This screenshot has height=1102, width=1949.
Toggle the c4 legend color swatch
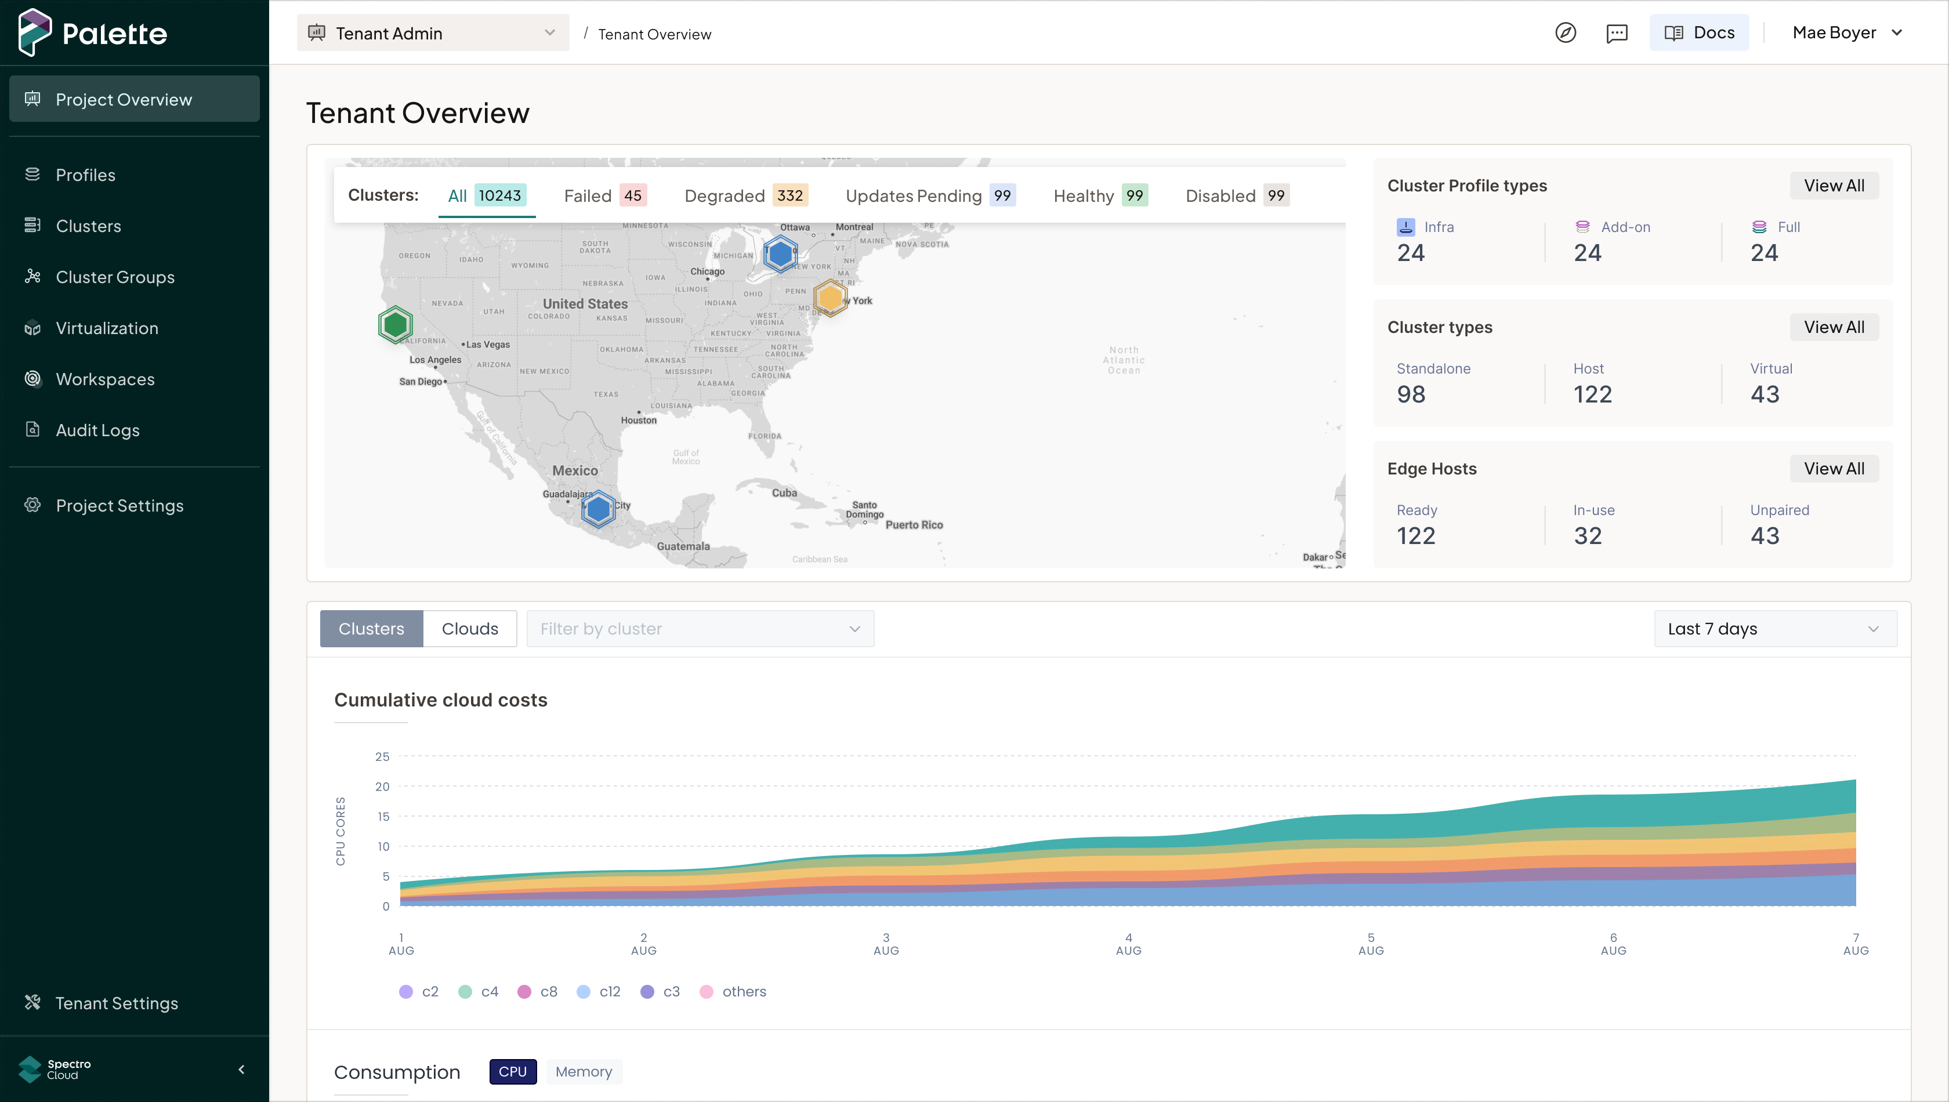point(465,991)
